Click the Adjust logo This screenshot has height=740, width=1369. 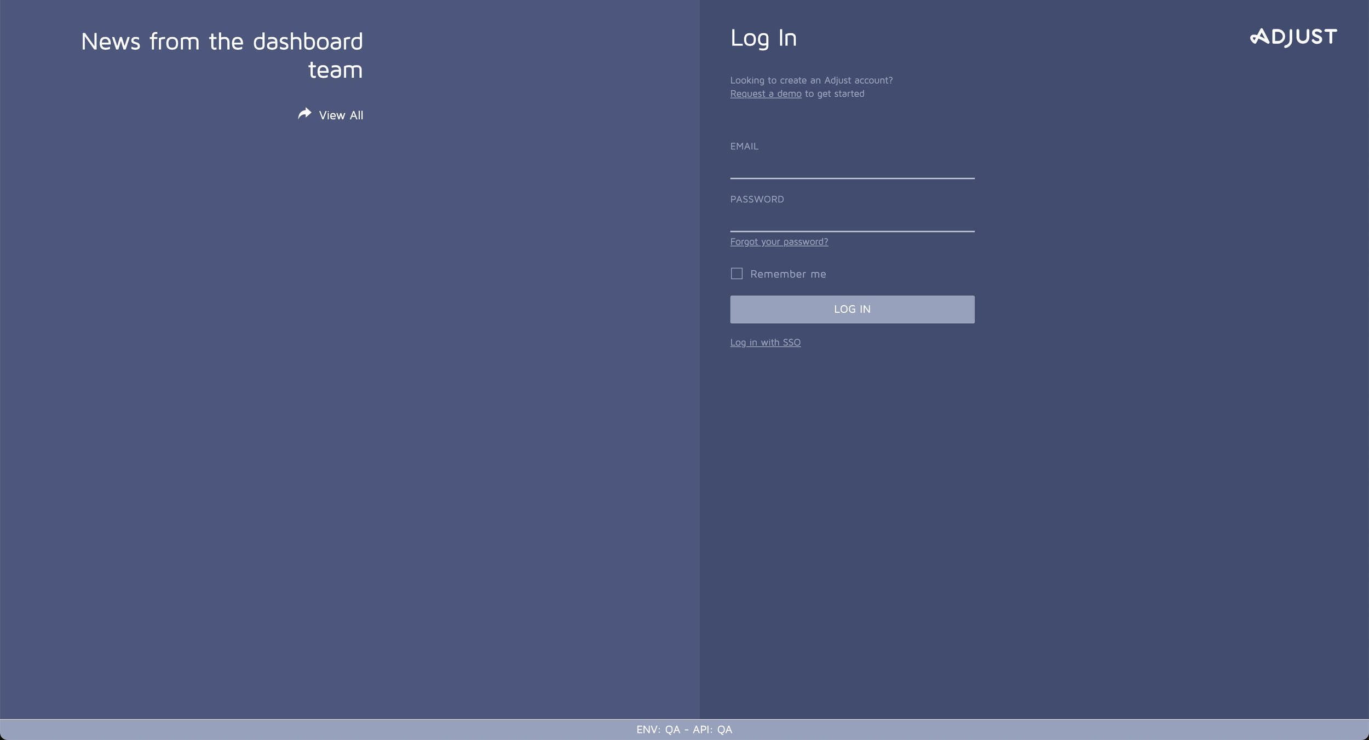click(1292, 36)
